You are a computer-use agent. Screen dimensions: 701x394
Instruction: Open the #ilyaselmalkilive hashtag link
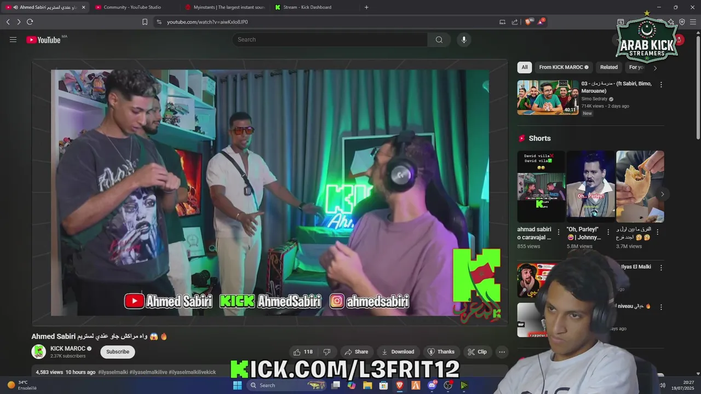[148, 372]
